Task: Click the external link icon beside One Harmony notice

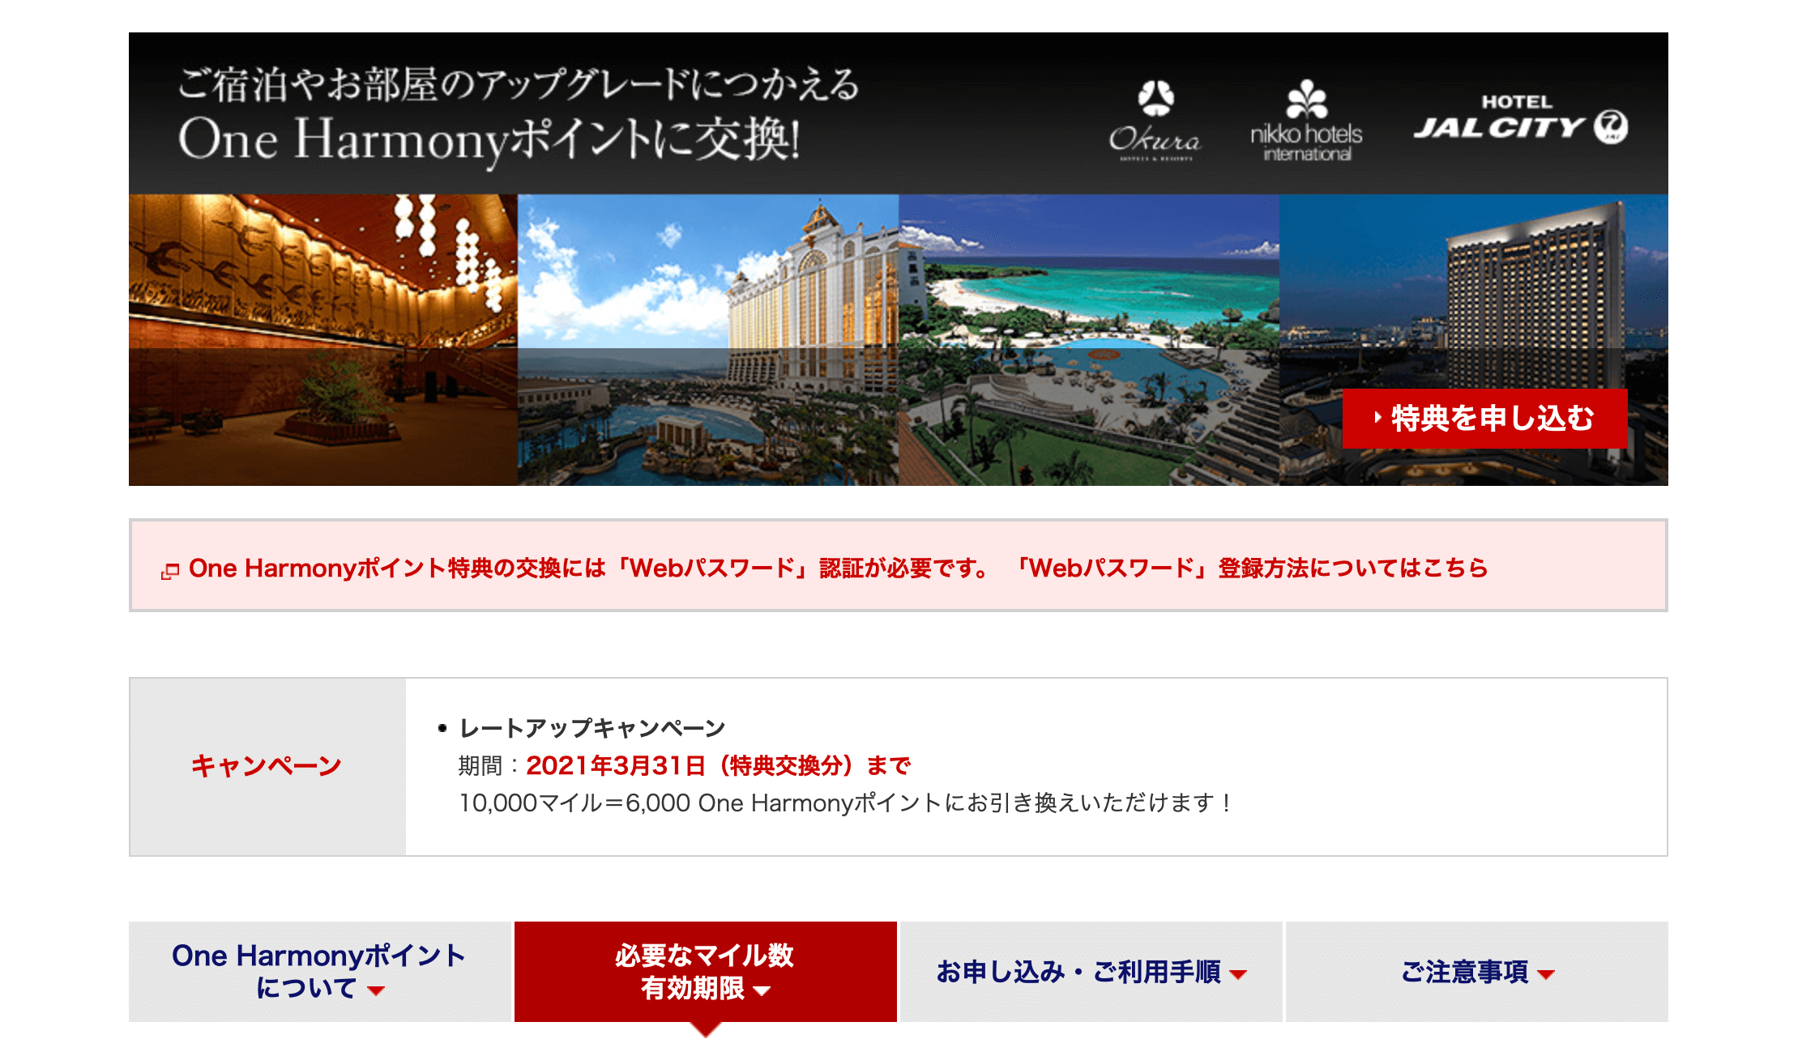Action: coord(169,571)
